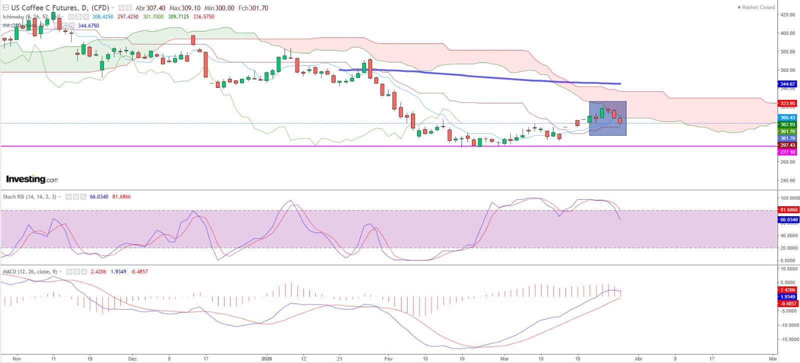Collapse the US Coffee C Futures legend
This screenshot has height=363, width=800.
[x=5, y=7]
